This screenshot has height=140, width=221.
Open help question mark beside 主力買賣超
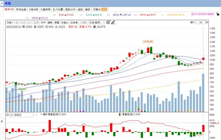(x=36, y=115)
